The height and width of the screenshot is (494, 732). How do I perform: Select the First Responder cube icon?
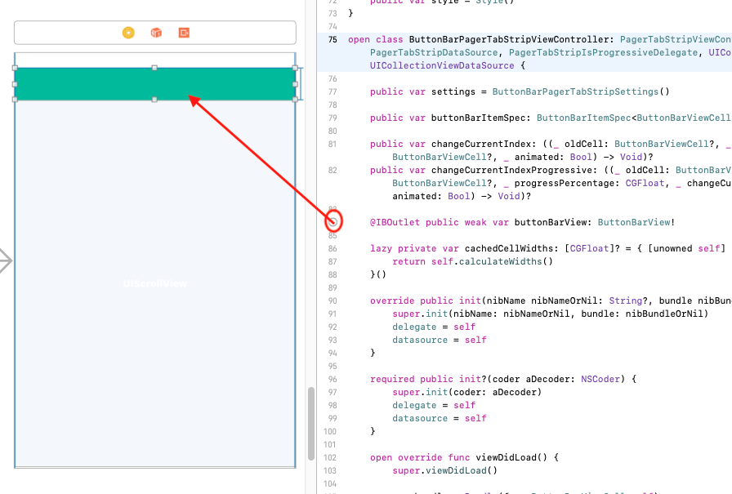click(x=156, y=33)
